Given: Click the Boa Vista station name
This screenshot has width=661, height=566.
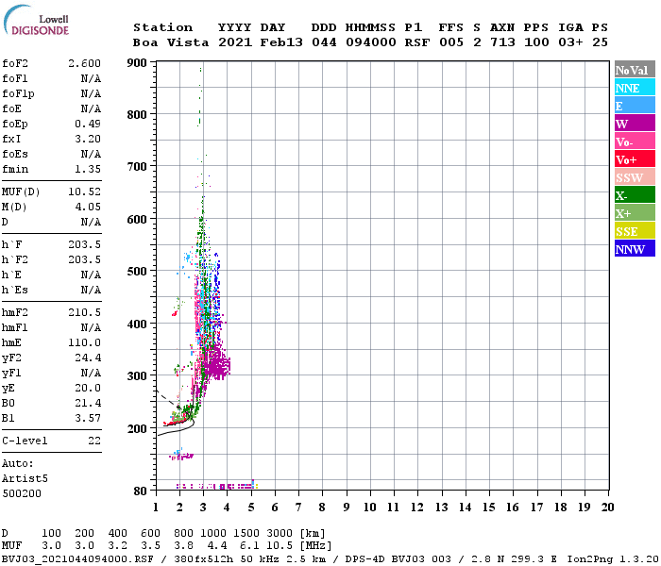Looking at the screenshot, I should coord(171,42).
